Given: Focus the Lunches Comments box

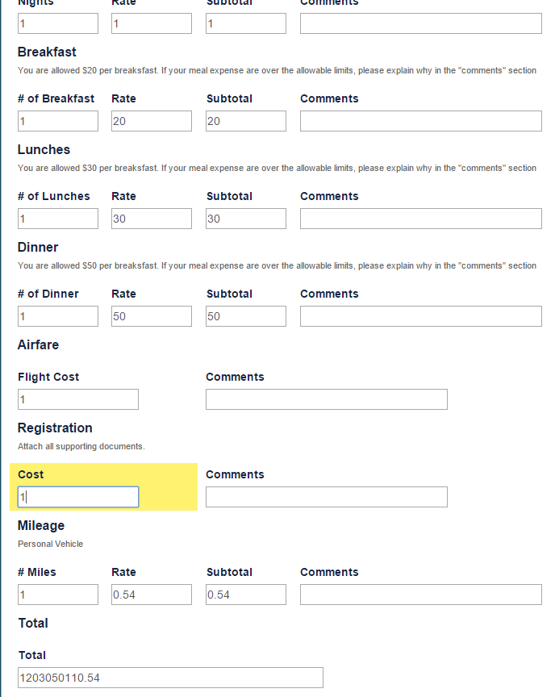Looking at the screenshot, I should pyautogui.click(x=420, y=219).
